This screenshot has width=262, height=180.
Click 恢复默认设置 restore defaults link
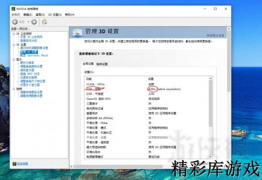pyautogui.click(x=215, y=35)
